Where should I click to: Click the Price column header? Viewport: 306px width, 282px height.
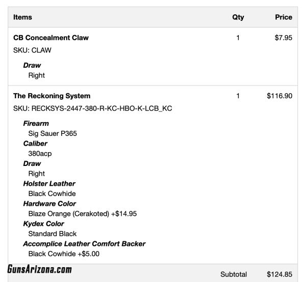tap(284, 17)
